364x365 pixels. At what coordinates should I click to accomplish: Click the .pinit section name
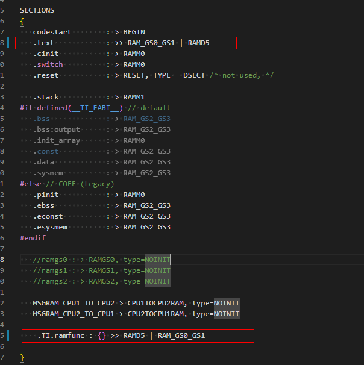click(46, 195)
